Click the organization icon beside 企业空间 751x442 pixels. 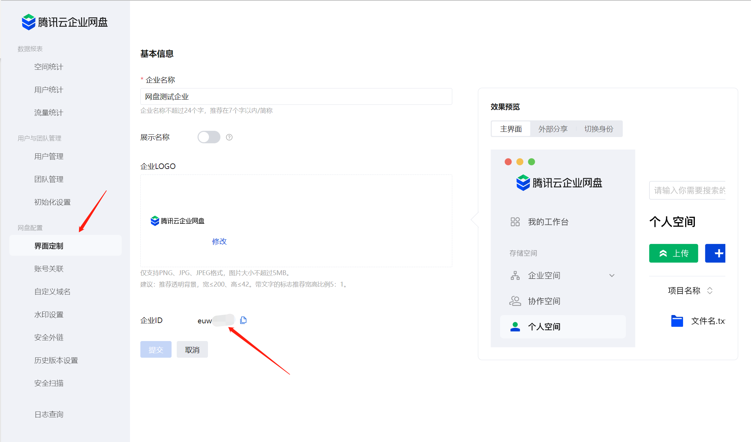515,275
